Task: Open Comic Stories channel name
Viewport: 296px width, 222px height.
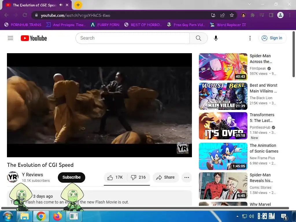Action: click(260, 187)
